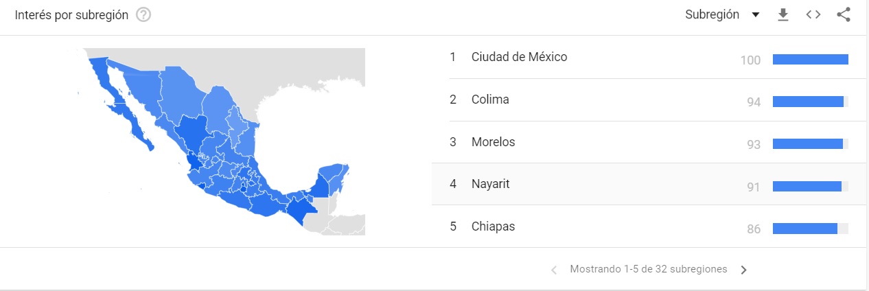Open the Morelos subregion row

[649, 142]
